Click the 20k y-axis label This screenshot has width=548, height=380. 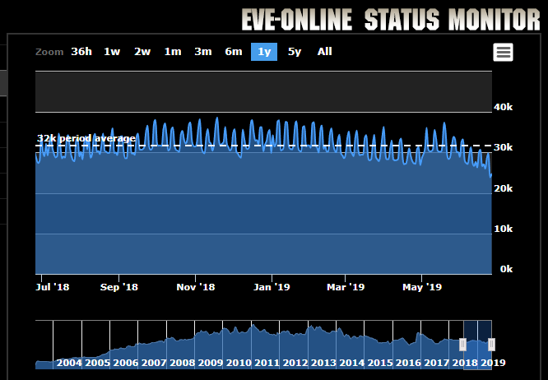pos(504,188)
